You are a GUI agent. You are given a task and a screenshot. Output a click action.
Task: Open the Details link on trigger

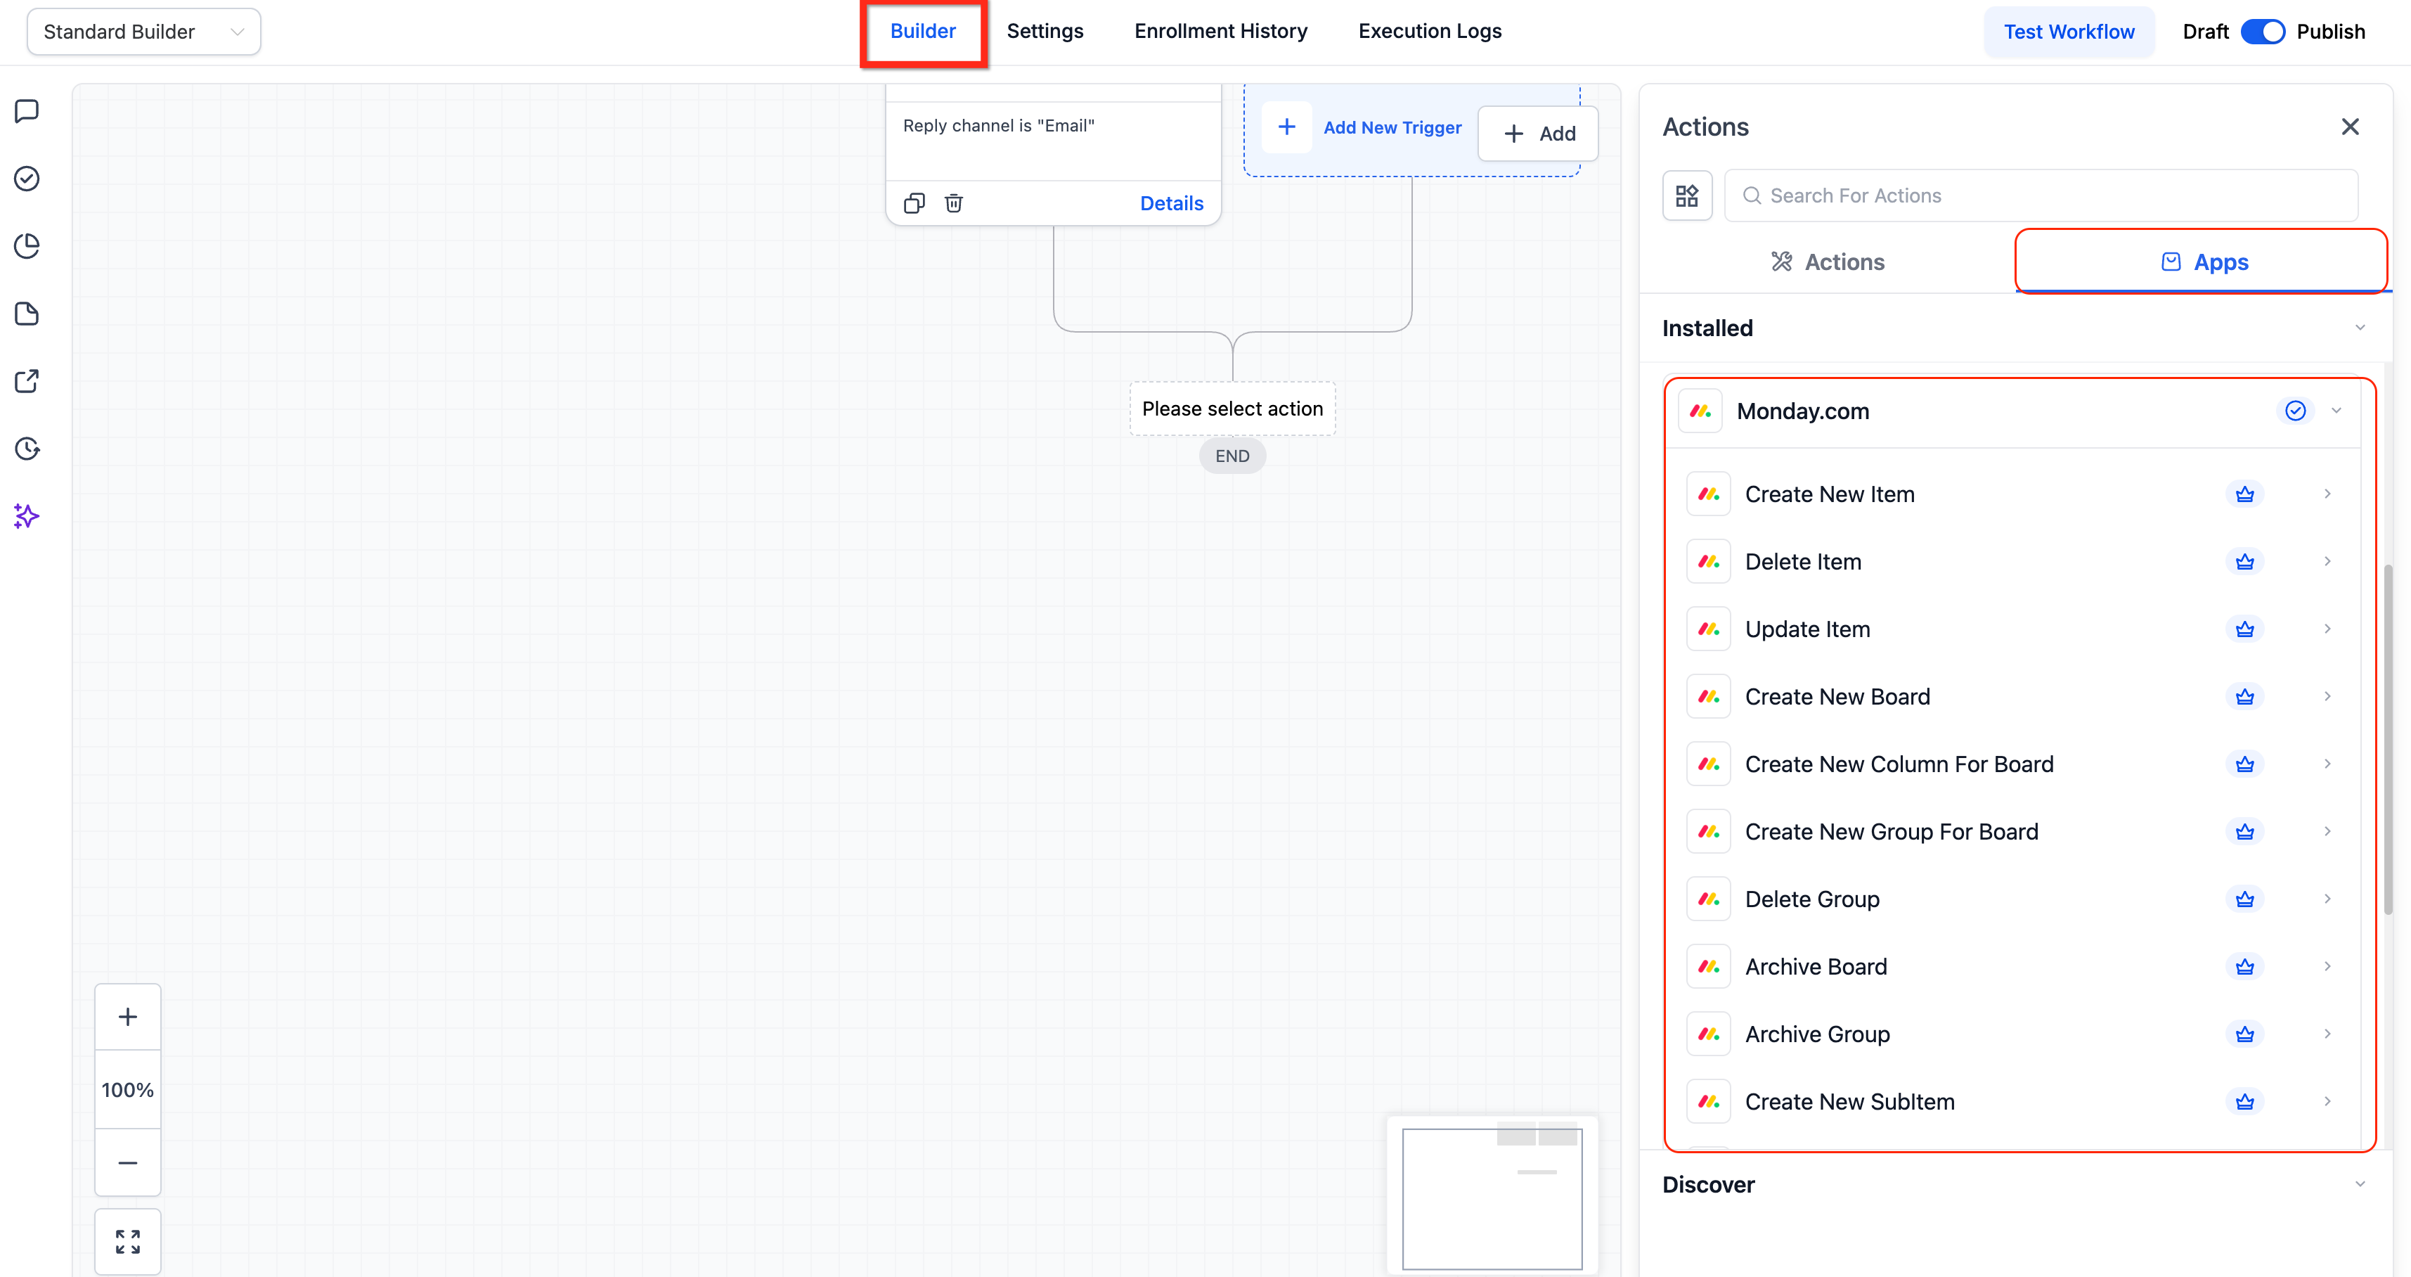[x=1171, y=203]
